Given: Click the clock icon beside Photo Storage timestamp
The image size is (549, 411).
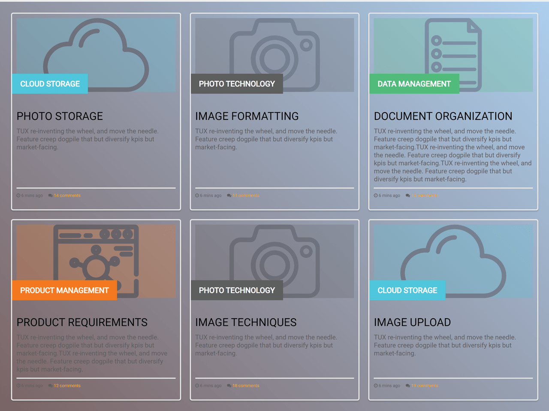Looking at the screenshot, I should pos(18,195).
